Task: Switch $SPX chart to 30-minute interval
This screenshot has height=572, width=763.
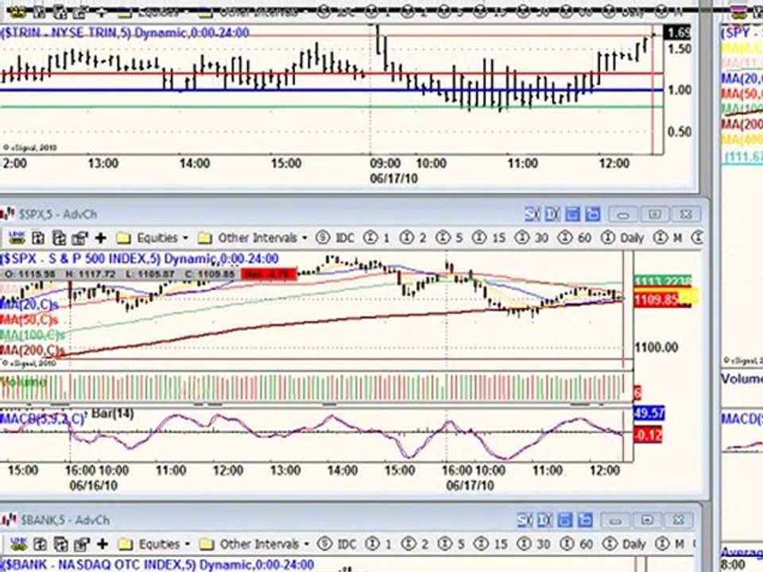Action: (532, 238)
